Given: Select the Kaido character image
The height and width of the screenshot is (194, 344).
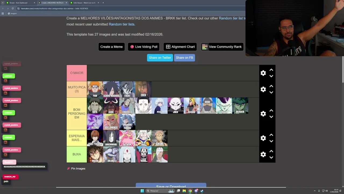Looking at the screenshot, I should 111,106.
